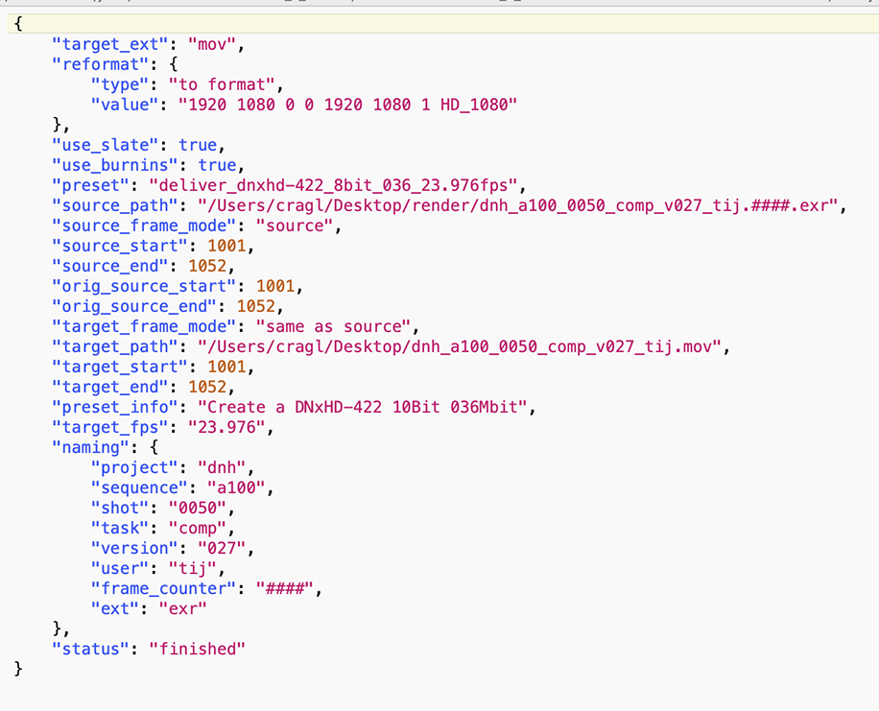Click the "finished" status value
Viewport: 879px width, 711px height.
198,649
